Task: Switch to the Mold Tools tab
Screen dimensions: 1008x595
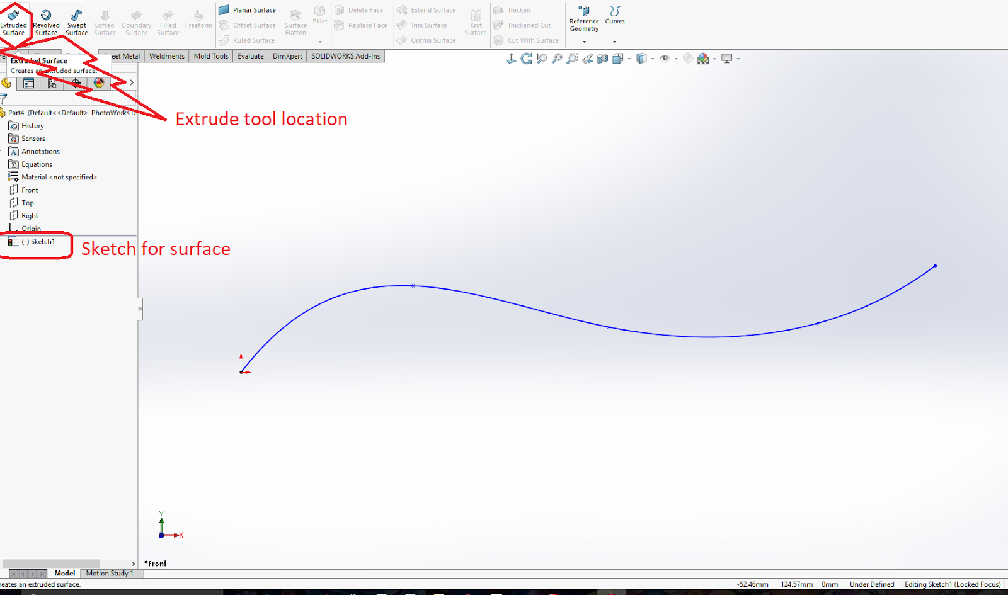Action: tap(210, 55)
